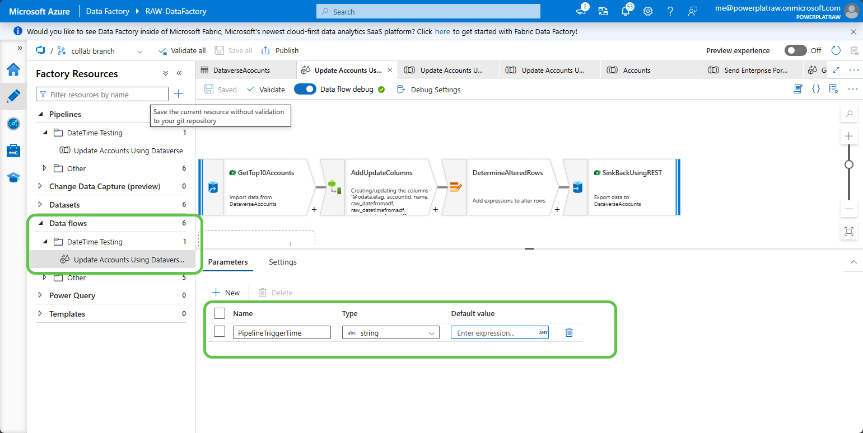Open Debug Settings
The height and width of the screenshot is (433, 863).
428,90
